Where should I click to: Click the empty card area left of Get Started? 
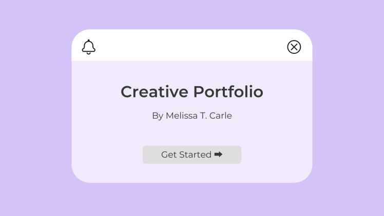coord(108,154)
